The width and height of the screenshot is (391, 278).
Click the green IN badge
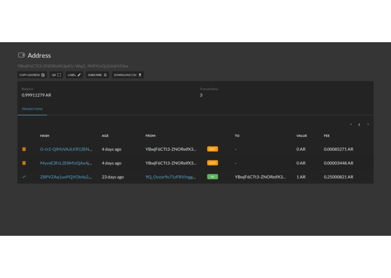(213, 177)
